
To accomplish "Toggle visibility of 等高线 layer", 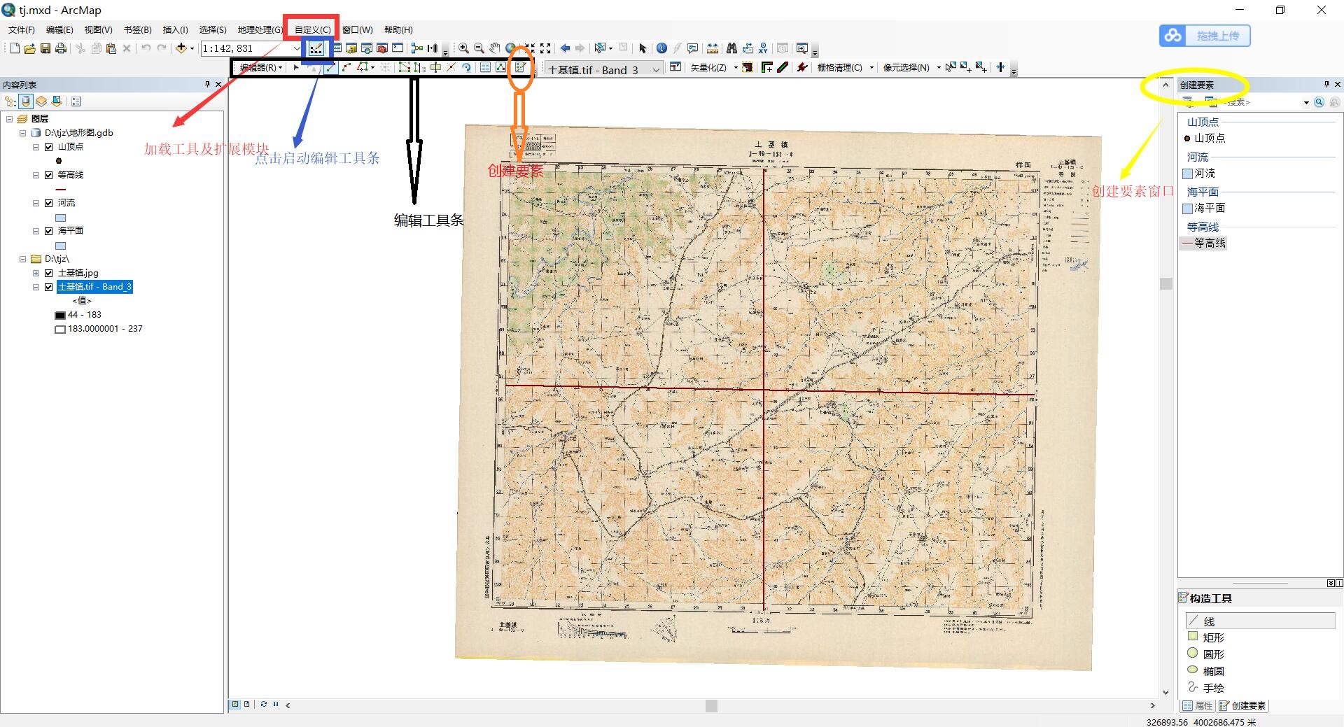I will pyautogui.click(x=49, y=175).
